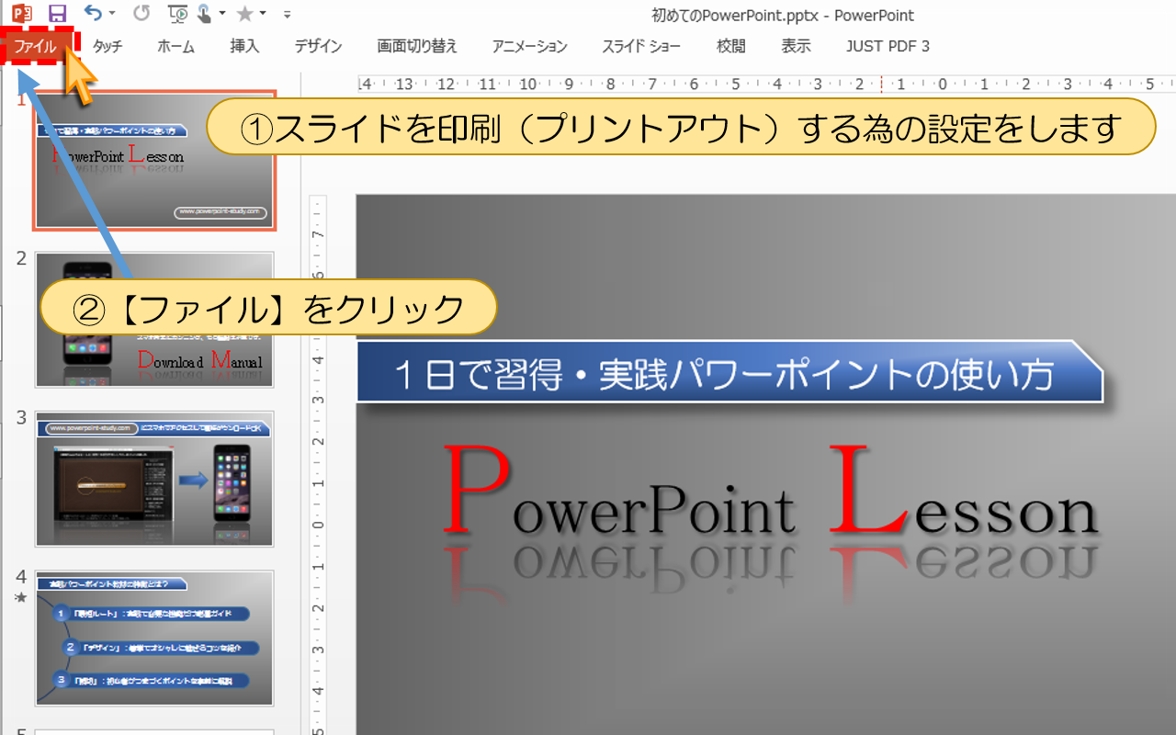Undo the last action
The height and width of the screenshot is (735, 1176).
pyautogui.click(x=92, y=14)
